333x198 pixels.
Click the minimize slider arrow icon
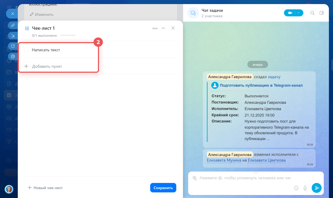13,36
